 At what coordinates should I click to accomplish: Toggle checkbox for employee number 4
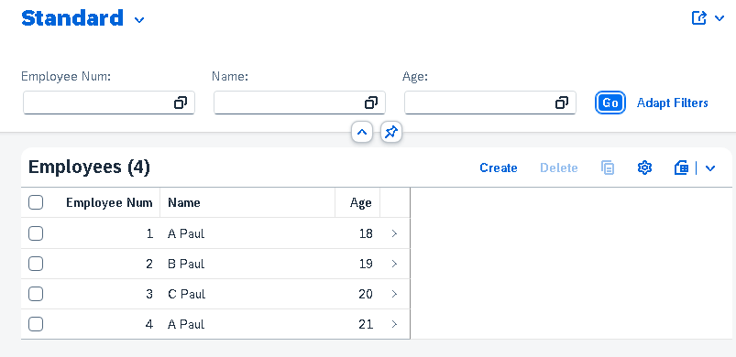point(36,324)
